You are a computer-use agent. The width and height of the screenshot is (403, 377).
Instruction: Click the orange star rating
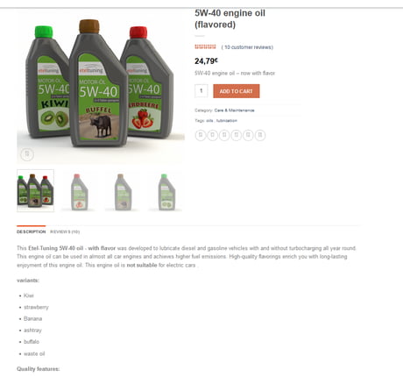(205, 46)
